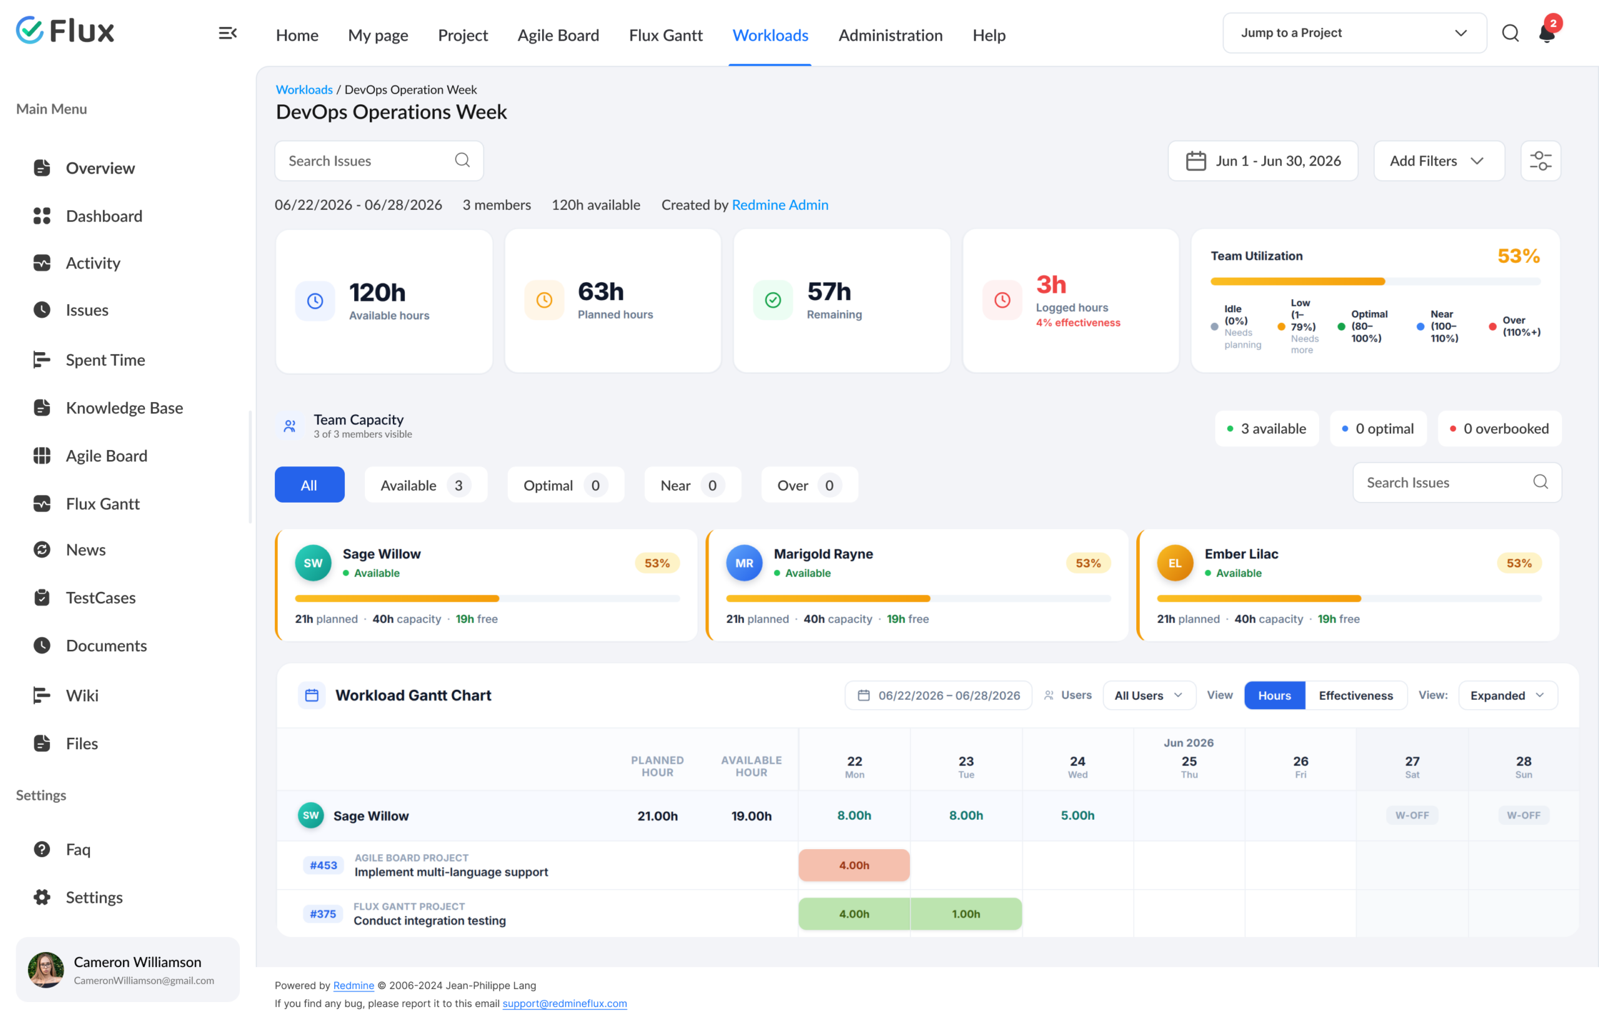Screen dimensions: 1599x1022
Task: Focus the top Search Issues field
Action: [x=379, y=160]
